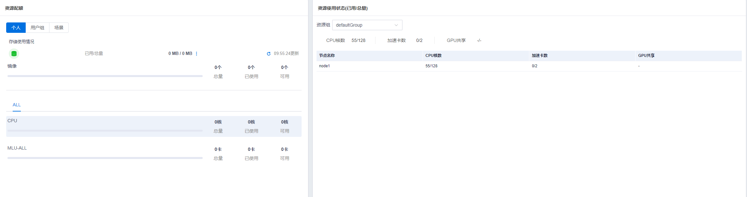Image resolution: width=747 pixels, height=197 pixels.
Task: Select the 个人 tab
Action: pos(16,28)
